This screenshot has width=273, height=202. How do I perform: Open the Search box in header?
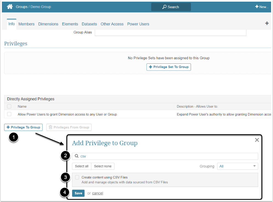tap(171, 7)
